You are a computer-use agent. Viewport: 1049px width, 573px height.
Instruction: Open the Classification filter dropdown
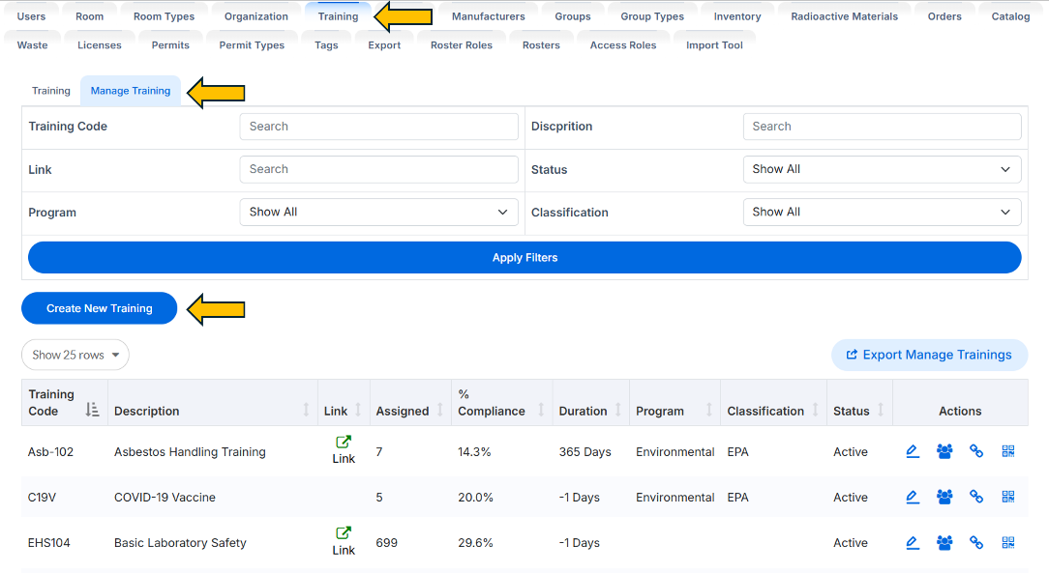tap(882, 213)
